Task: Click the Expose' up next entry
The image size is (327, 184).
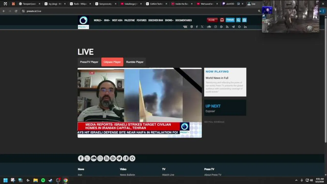Action: pyautogui.click(x=210, y=111)
